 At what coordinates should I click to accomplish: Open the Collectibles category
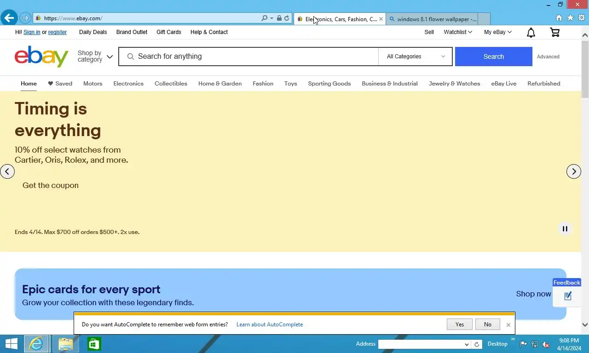coord(171,84)
